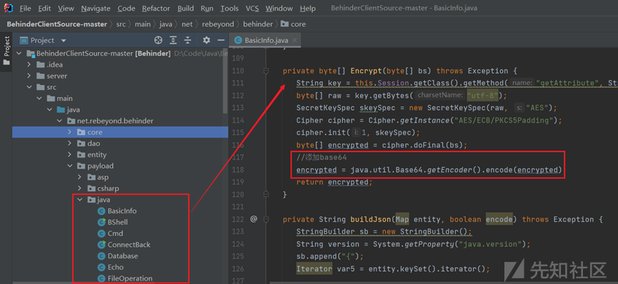Click the "utf-8" string literal

pyautogui.click(x=483, y=96)
